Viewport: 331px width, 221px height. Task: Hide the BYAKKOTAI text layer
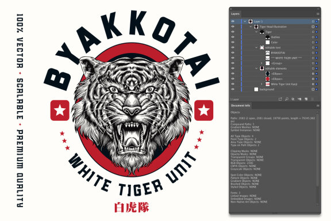pos(233,52)
